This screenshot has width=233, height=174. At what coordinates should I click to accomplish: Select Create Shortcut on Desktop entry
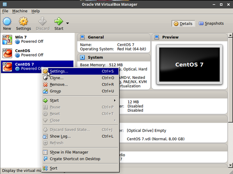tap(81, 159)
